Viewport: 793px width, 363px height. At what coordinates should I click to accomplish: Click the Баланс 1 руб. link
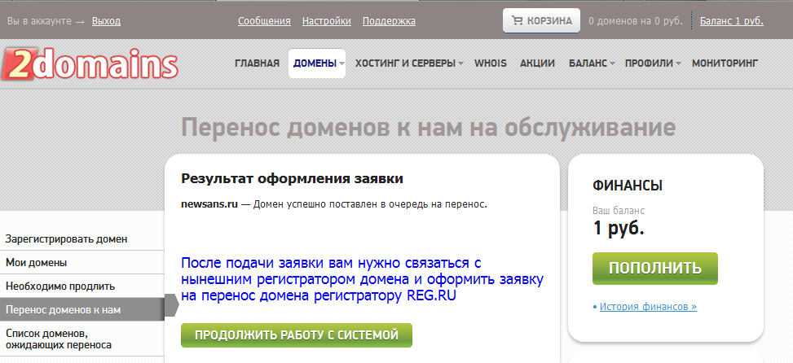(732, 20)
